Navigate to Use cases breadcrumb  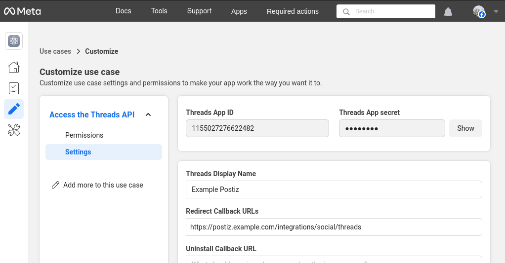[x=55, y=51]
